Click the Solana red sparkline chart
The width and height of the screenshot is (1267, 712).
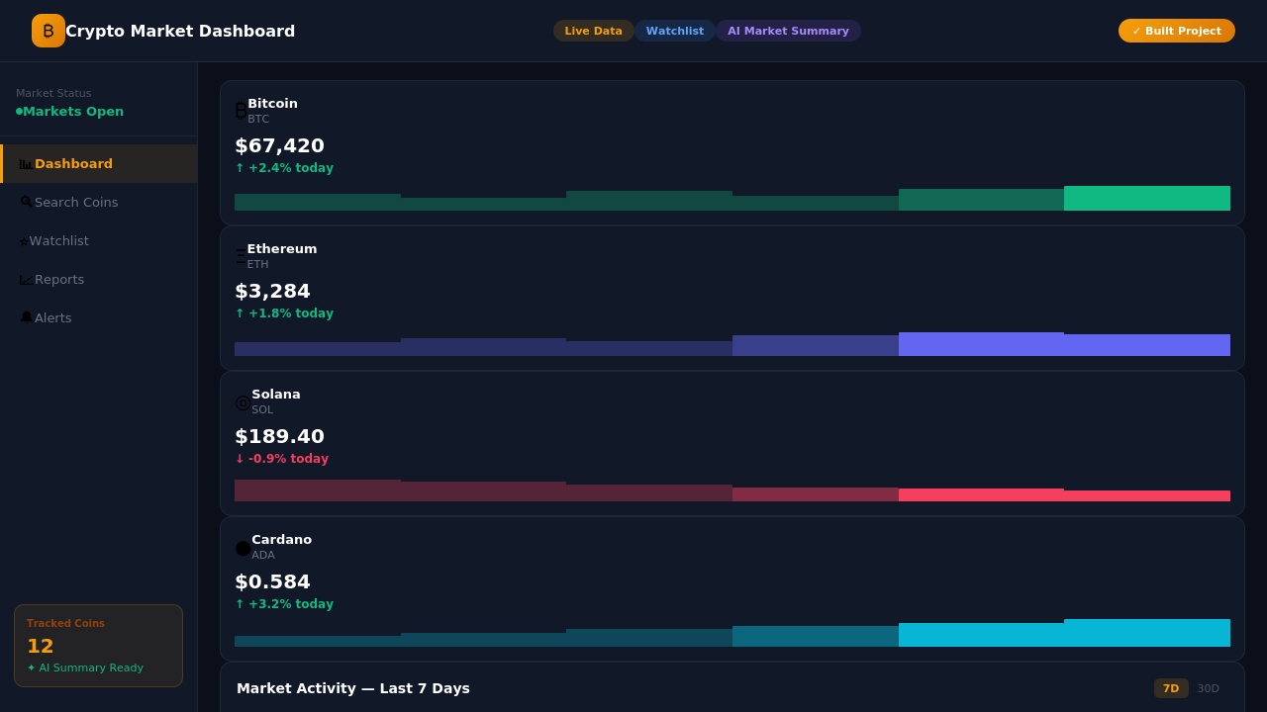pyautogui.click(x=732, y=490)
